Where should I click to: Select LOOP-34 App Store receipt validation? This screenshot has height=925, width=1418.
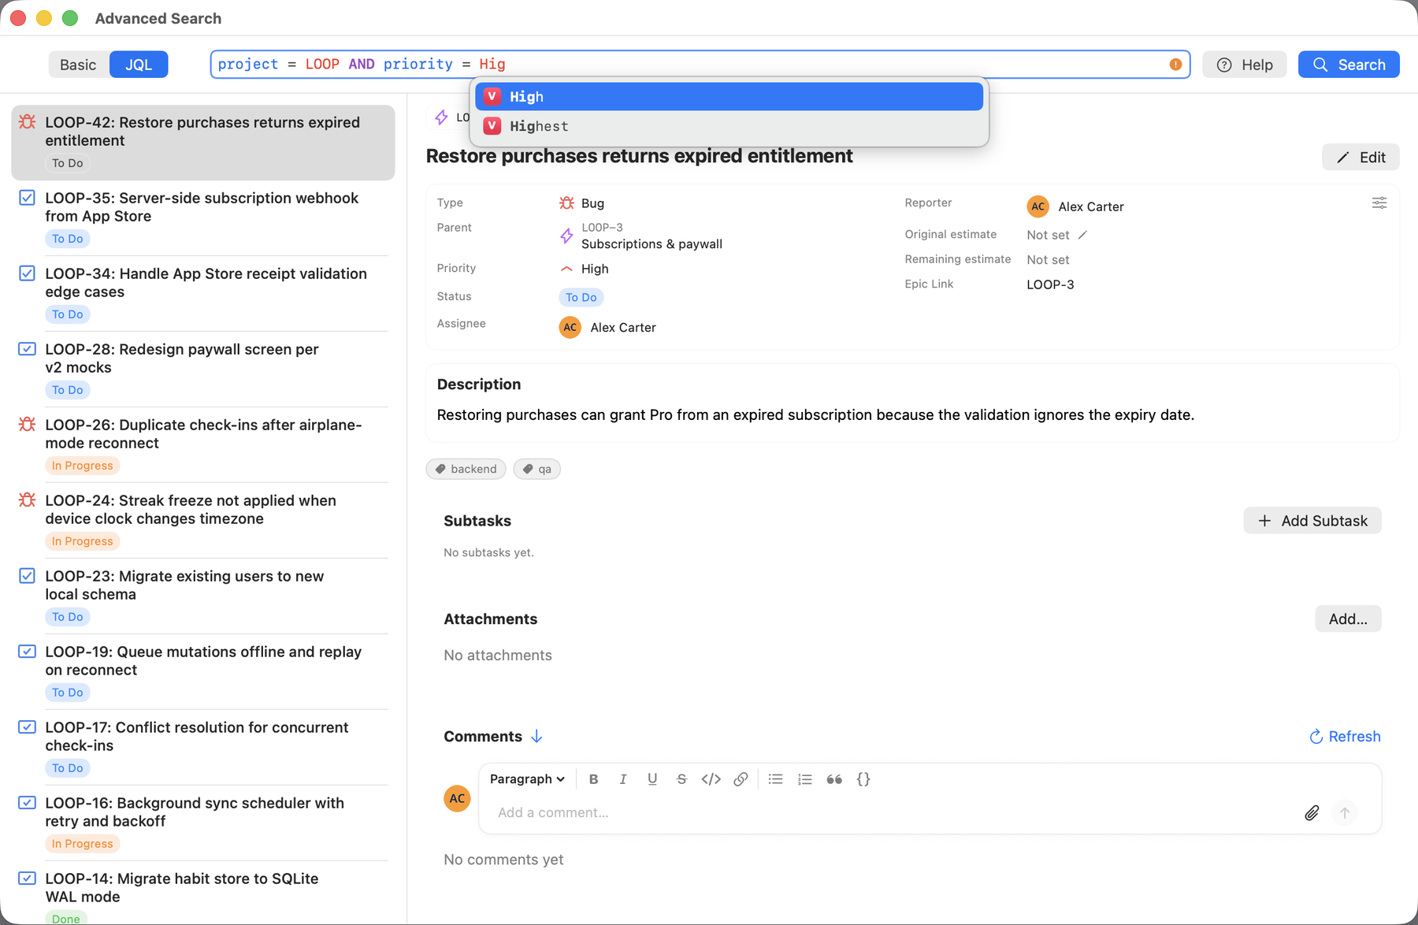click(x=203, y=294)
